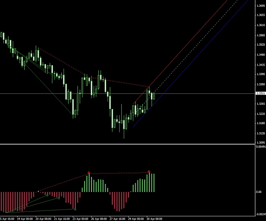Click the 19 Apr 00:00 time label

(25, 219)
